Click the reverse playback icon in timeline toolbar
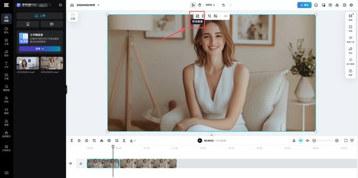This screenshot has height=178, width=358. click(x=86, y=141)
